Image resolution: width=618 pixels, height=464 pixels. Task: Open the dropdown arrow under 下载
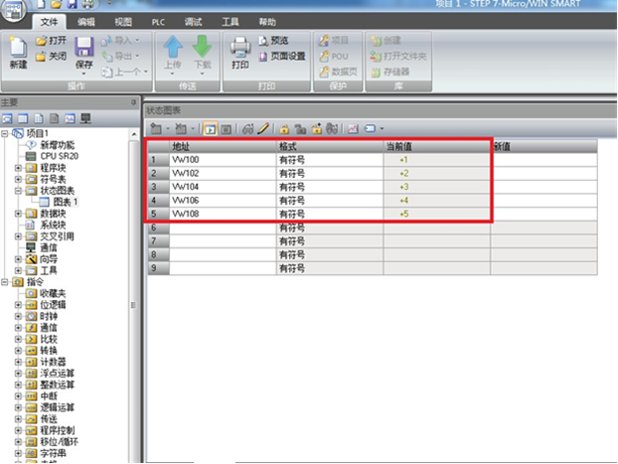coord(202,74)
